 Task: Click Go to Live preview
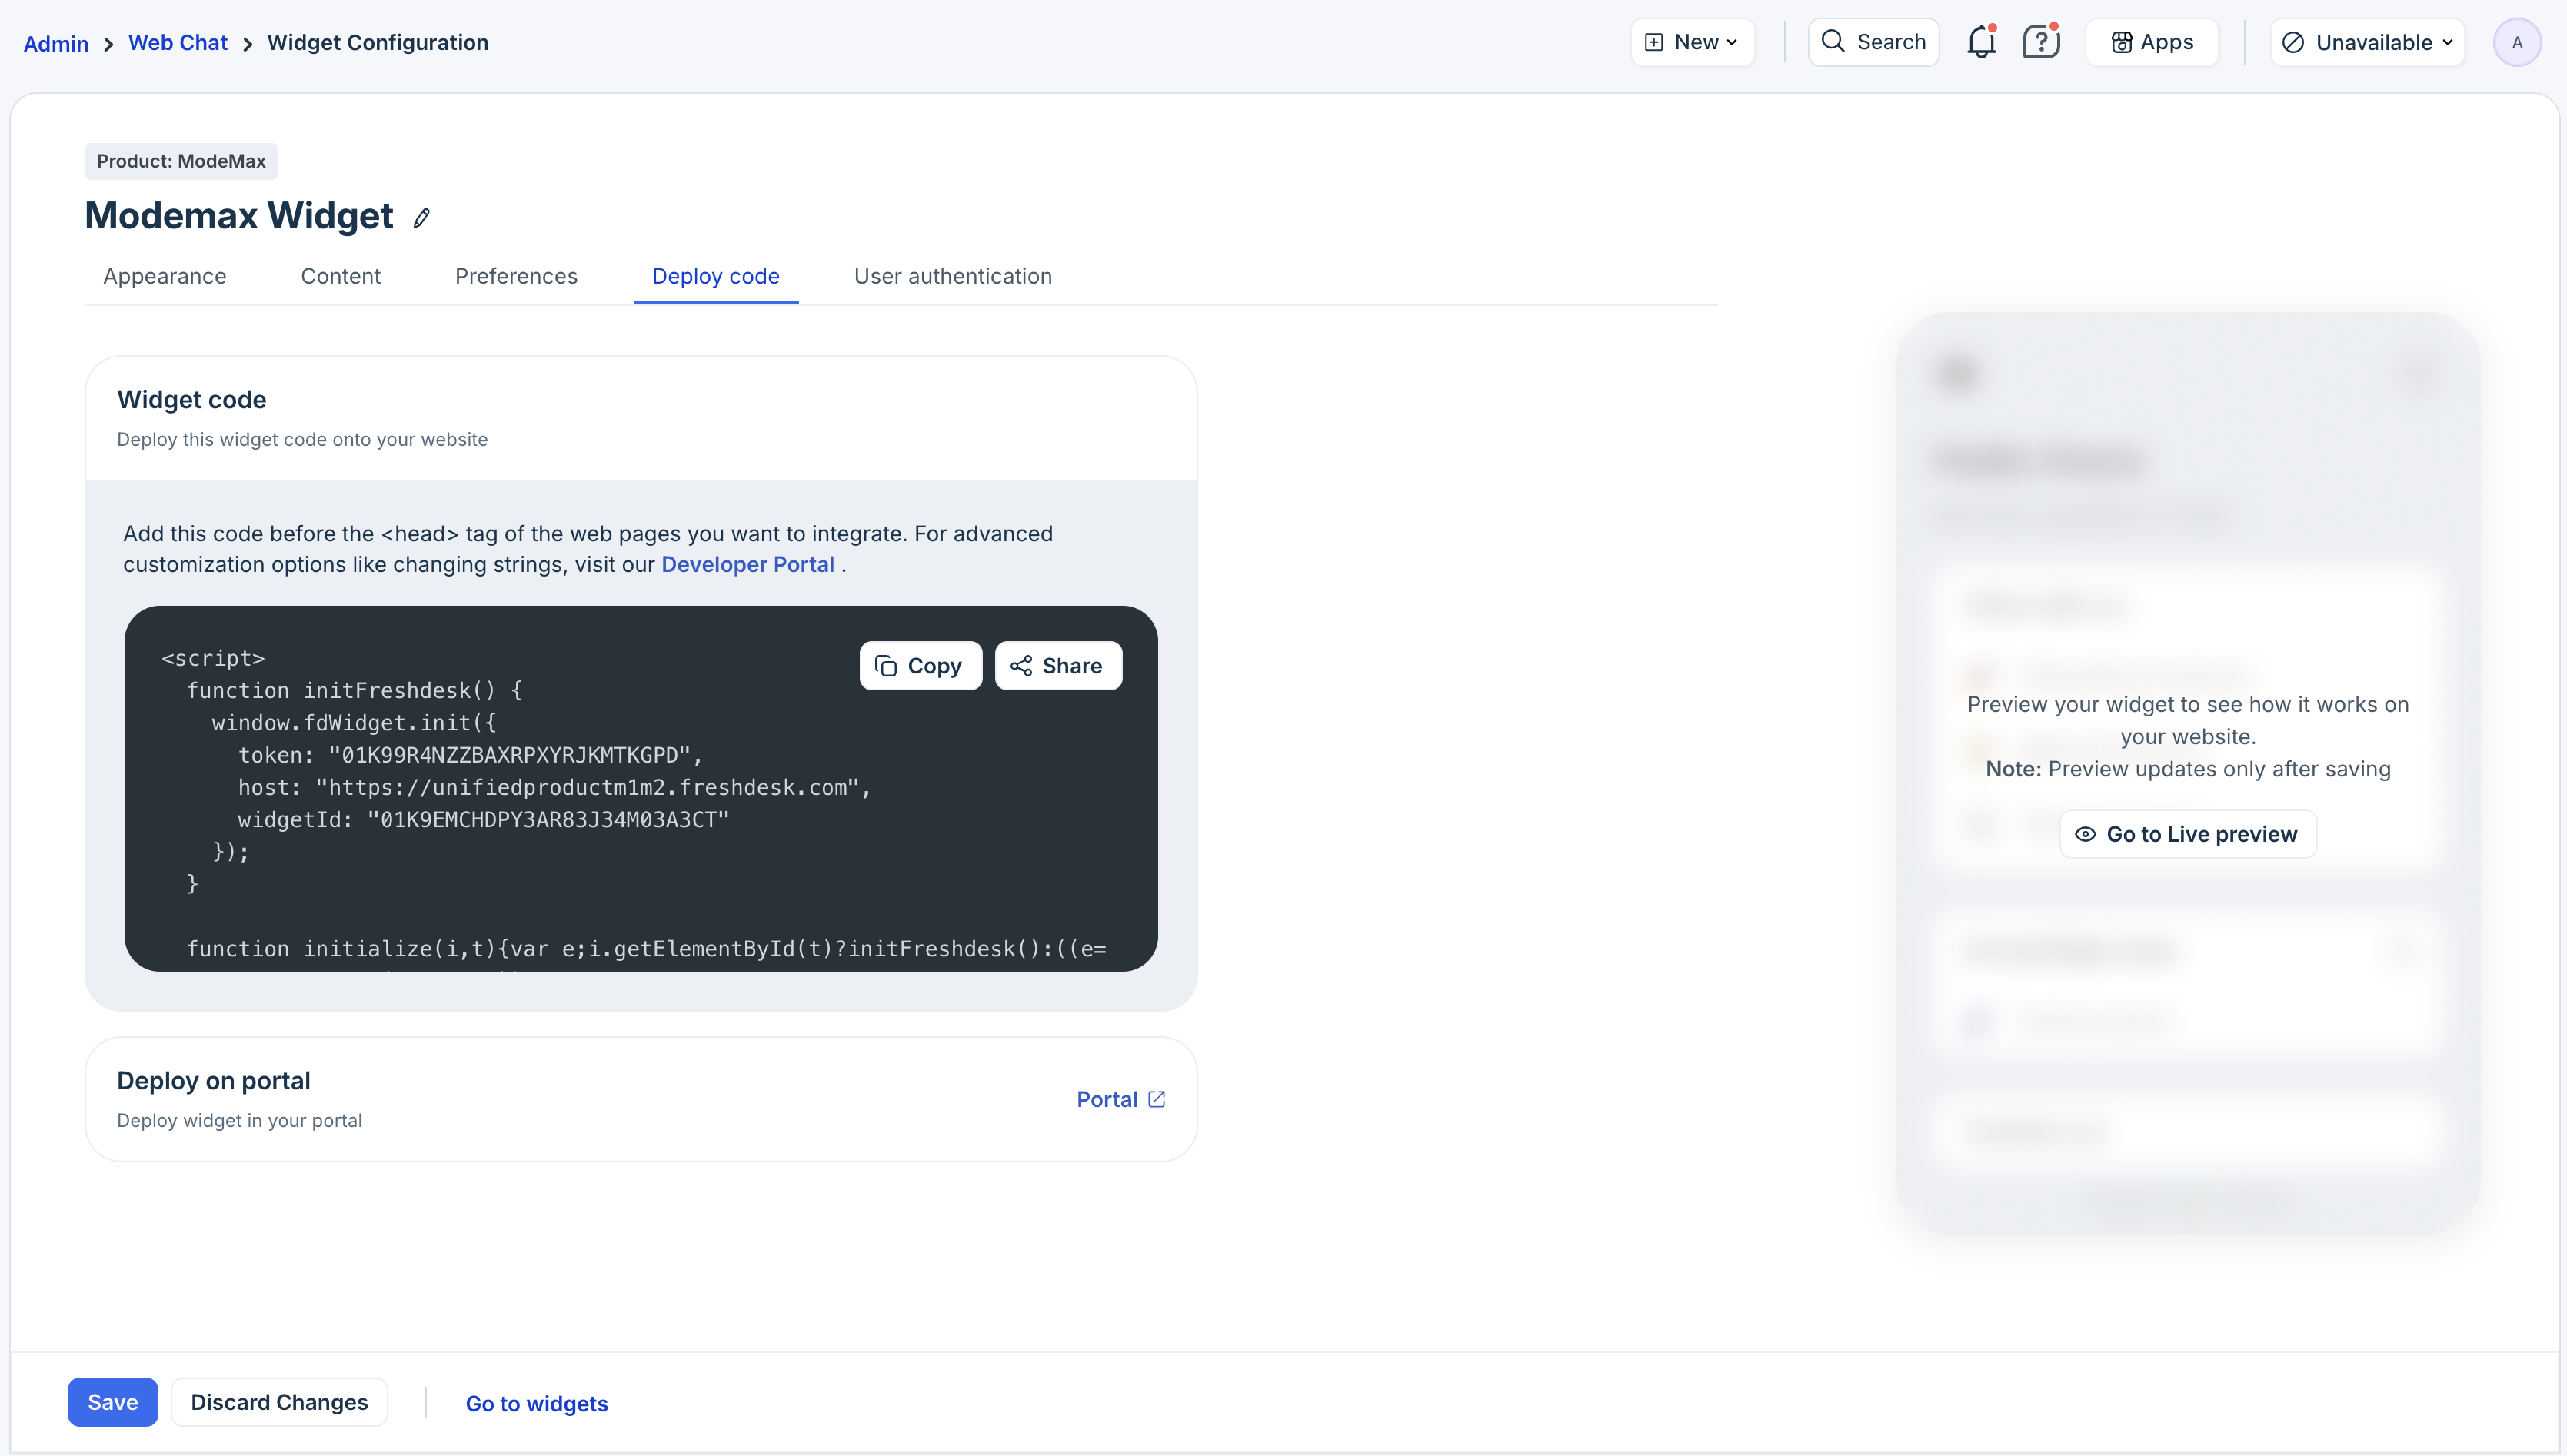[x=2188, y=834]
